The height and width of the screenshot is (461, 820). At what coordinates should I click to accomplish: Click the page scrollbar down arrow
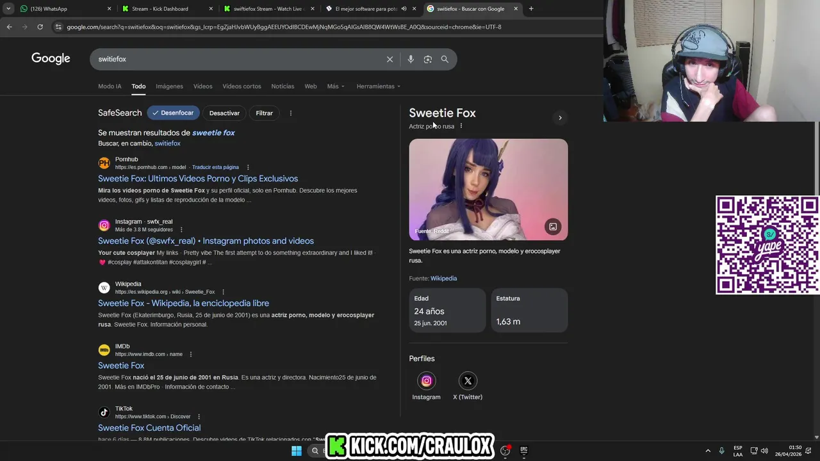(816, 437)
